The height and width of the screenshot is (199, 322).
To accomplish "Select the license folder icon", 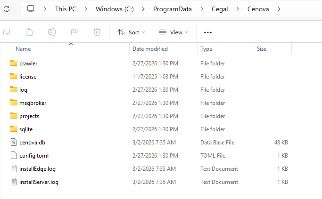I will (x=14, y=76).
